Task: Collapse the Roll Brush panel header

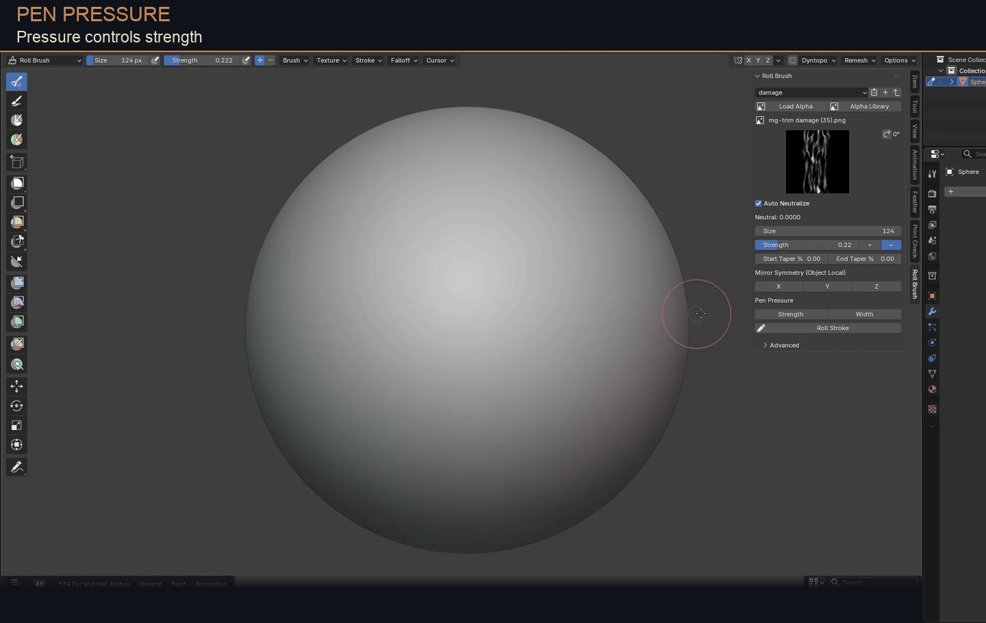Action: coord(774,76)
